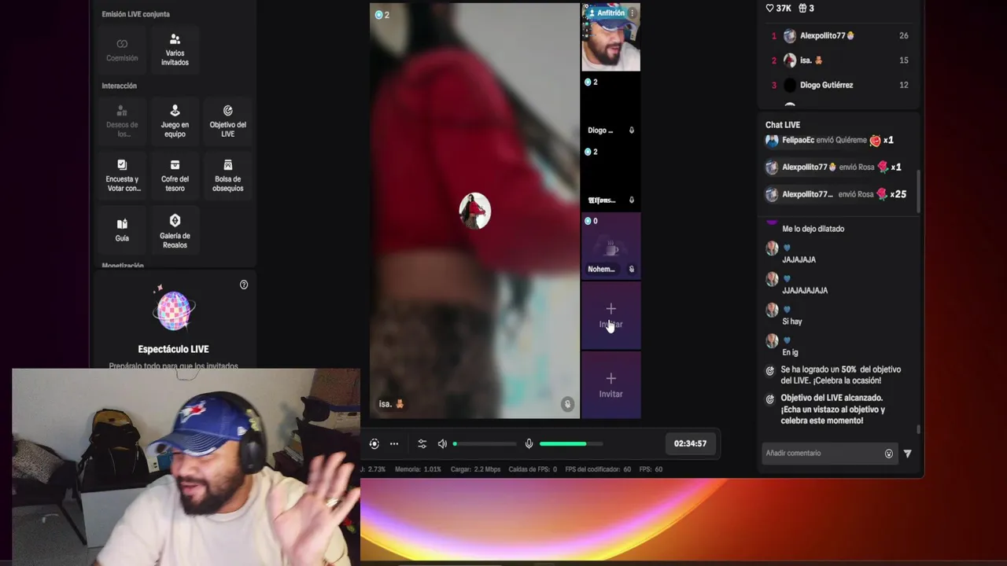The width and height of the screenshot is (1007, 566).
Task: Open Galería de Regalos
Action: point(175,230)
